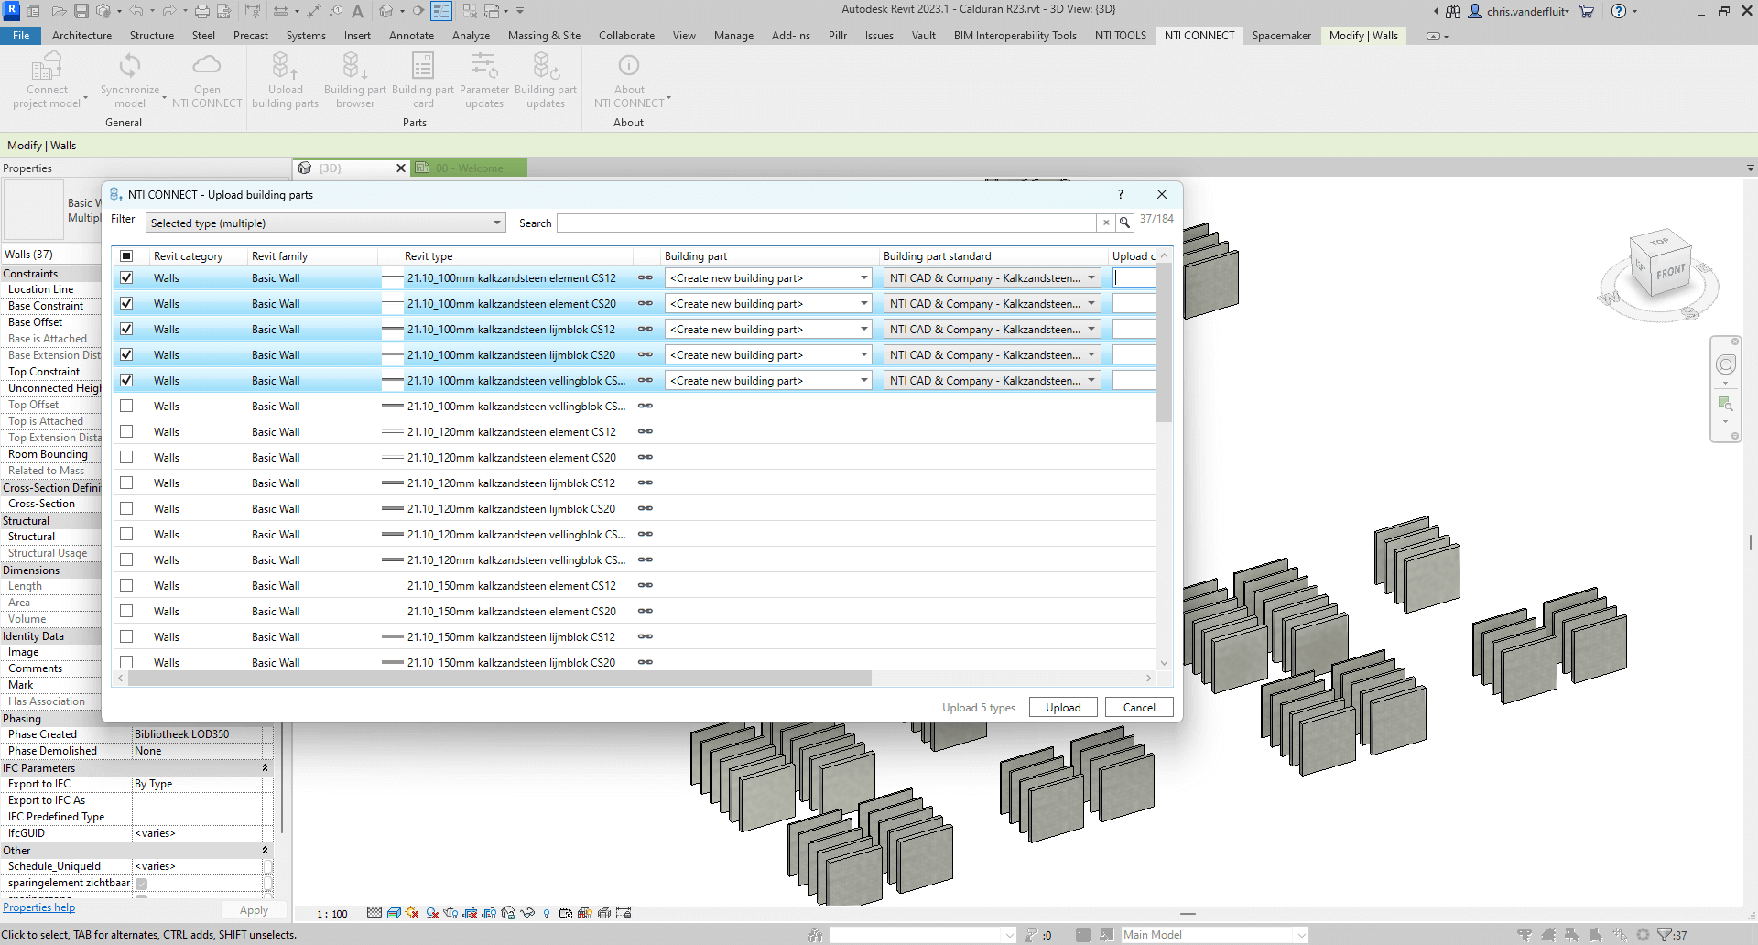Open the Spacemaker ribbon tab
1758x945 pixels.
(1281, 36)
